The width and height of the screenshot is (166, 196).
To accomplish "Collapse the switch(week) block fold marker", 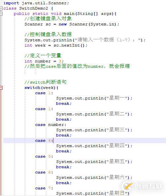I will click(x=1, y=88).
